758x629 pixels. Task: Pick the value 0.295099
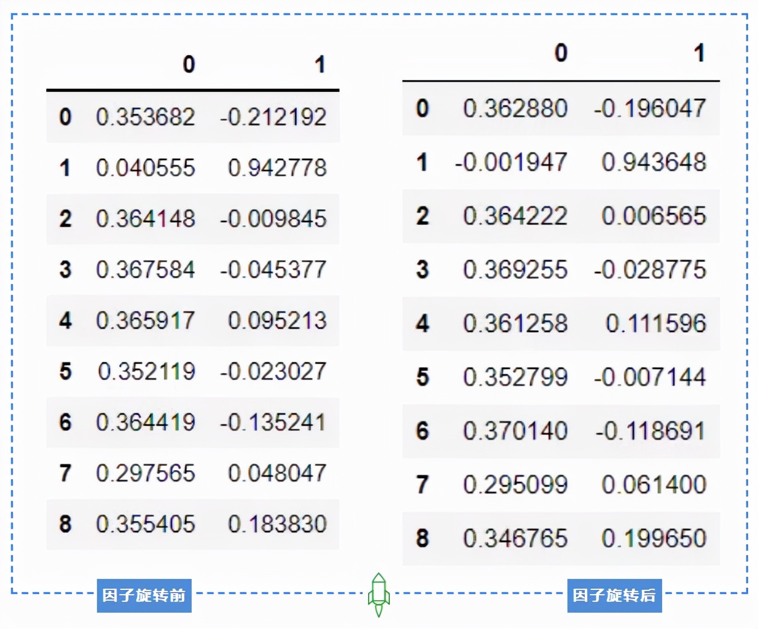coord(515,485)
